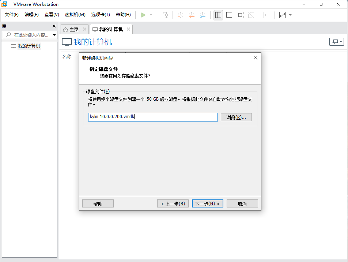Open the 文件(F) menu
Image resolution: width=348 pixels, height=262 pixels.
tap(12, 15)
